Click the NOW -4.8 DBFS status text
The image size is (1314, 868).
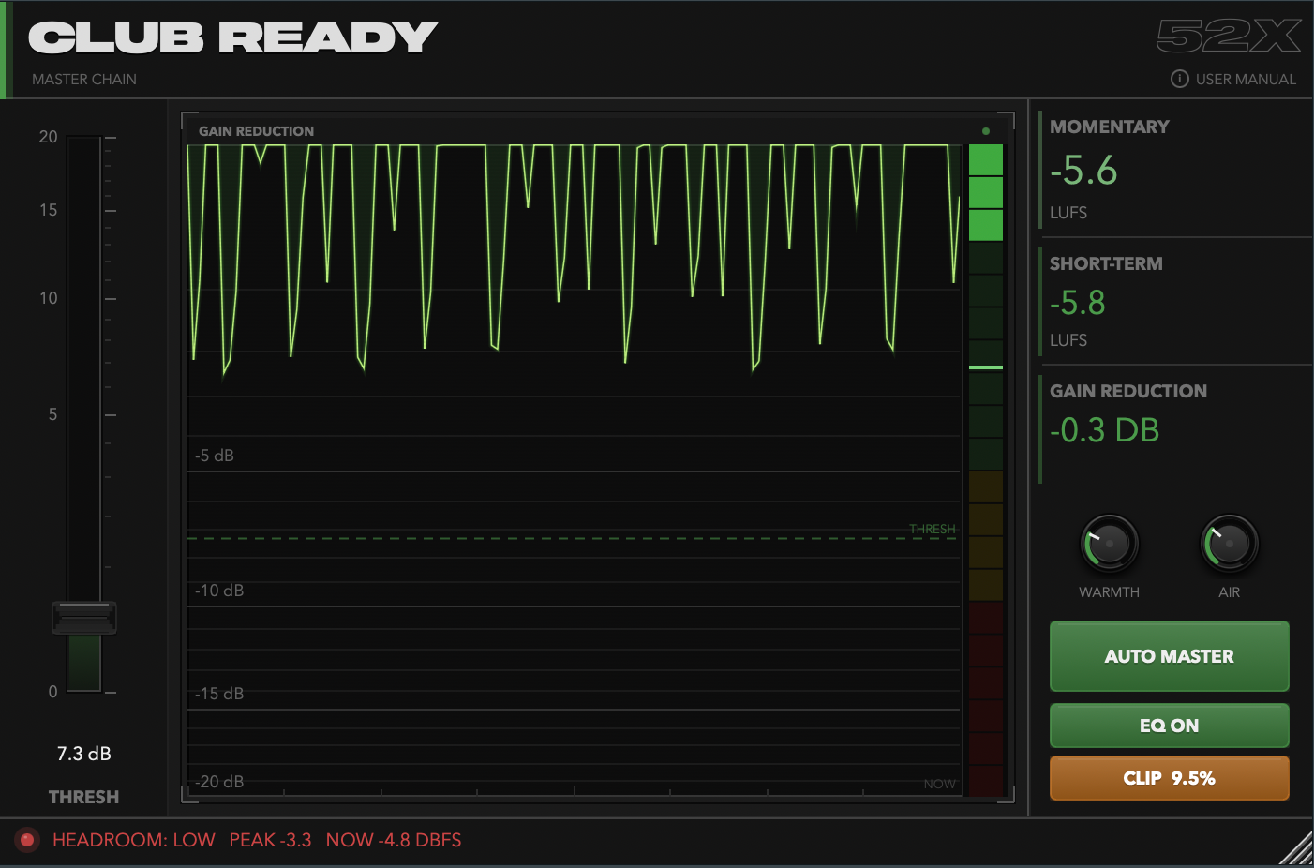(394, 840)
